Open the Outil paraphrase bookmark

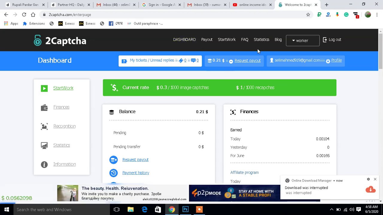click(x=145, y=24)
